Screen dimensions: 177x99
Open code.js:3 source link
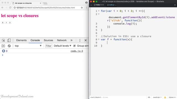(77, 51)
